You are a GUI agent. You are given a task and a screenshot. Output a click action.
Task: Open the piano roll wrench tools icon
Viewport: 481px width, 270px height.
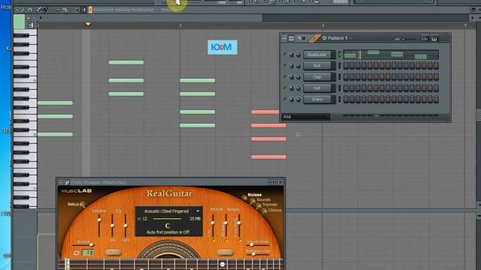click(x=23, y=10)
